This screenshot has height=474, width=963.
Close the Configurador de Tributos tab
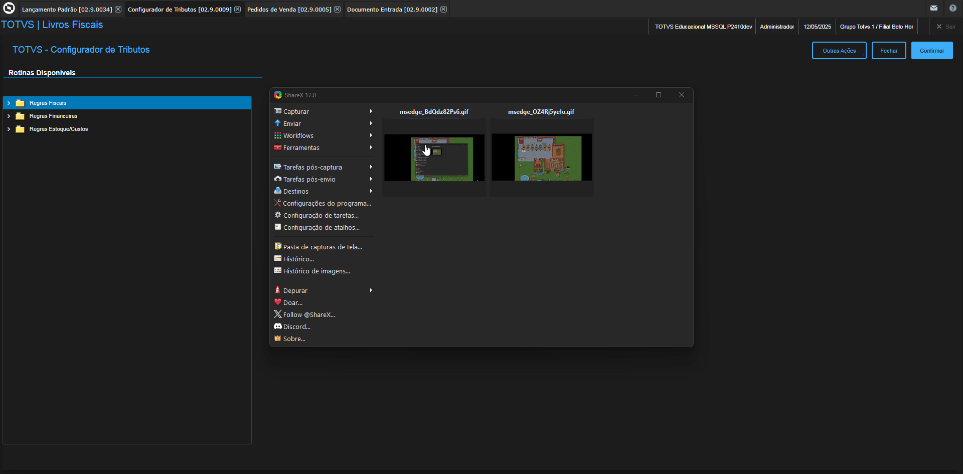(x=237, y=10)
